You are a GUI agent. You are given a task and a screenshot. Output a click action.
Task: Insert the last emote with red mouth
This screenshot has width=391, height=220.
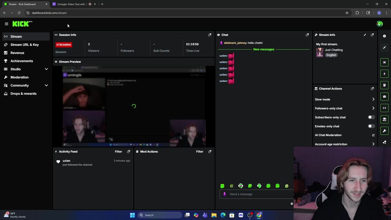pyautogui.click(x=287, y=186)
